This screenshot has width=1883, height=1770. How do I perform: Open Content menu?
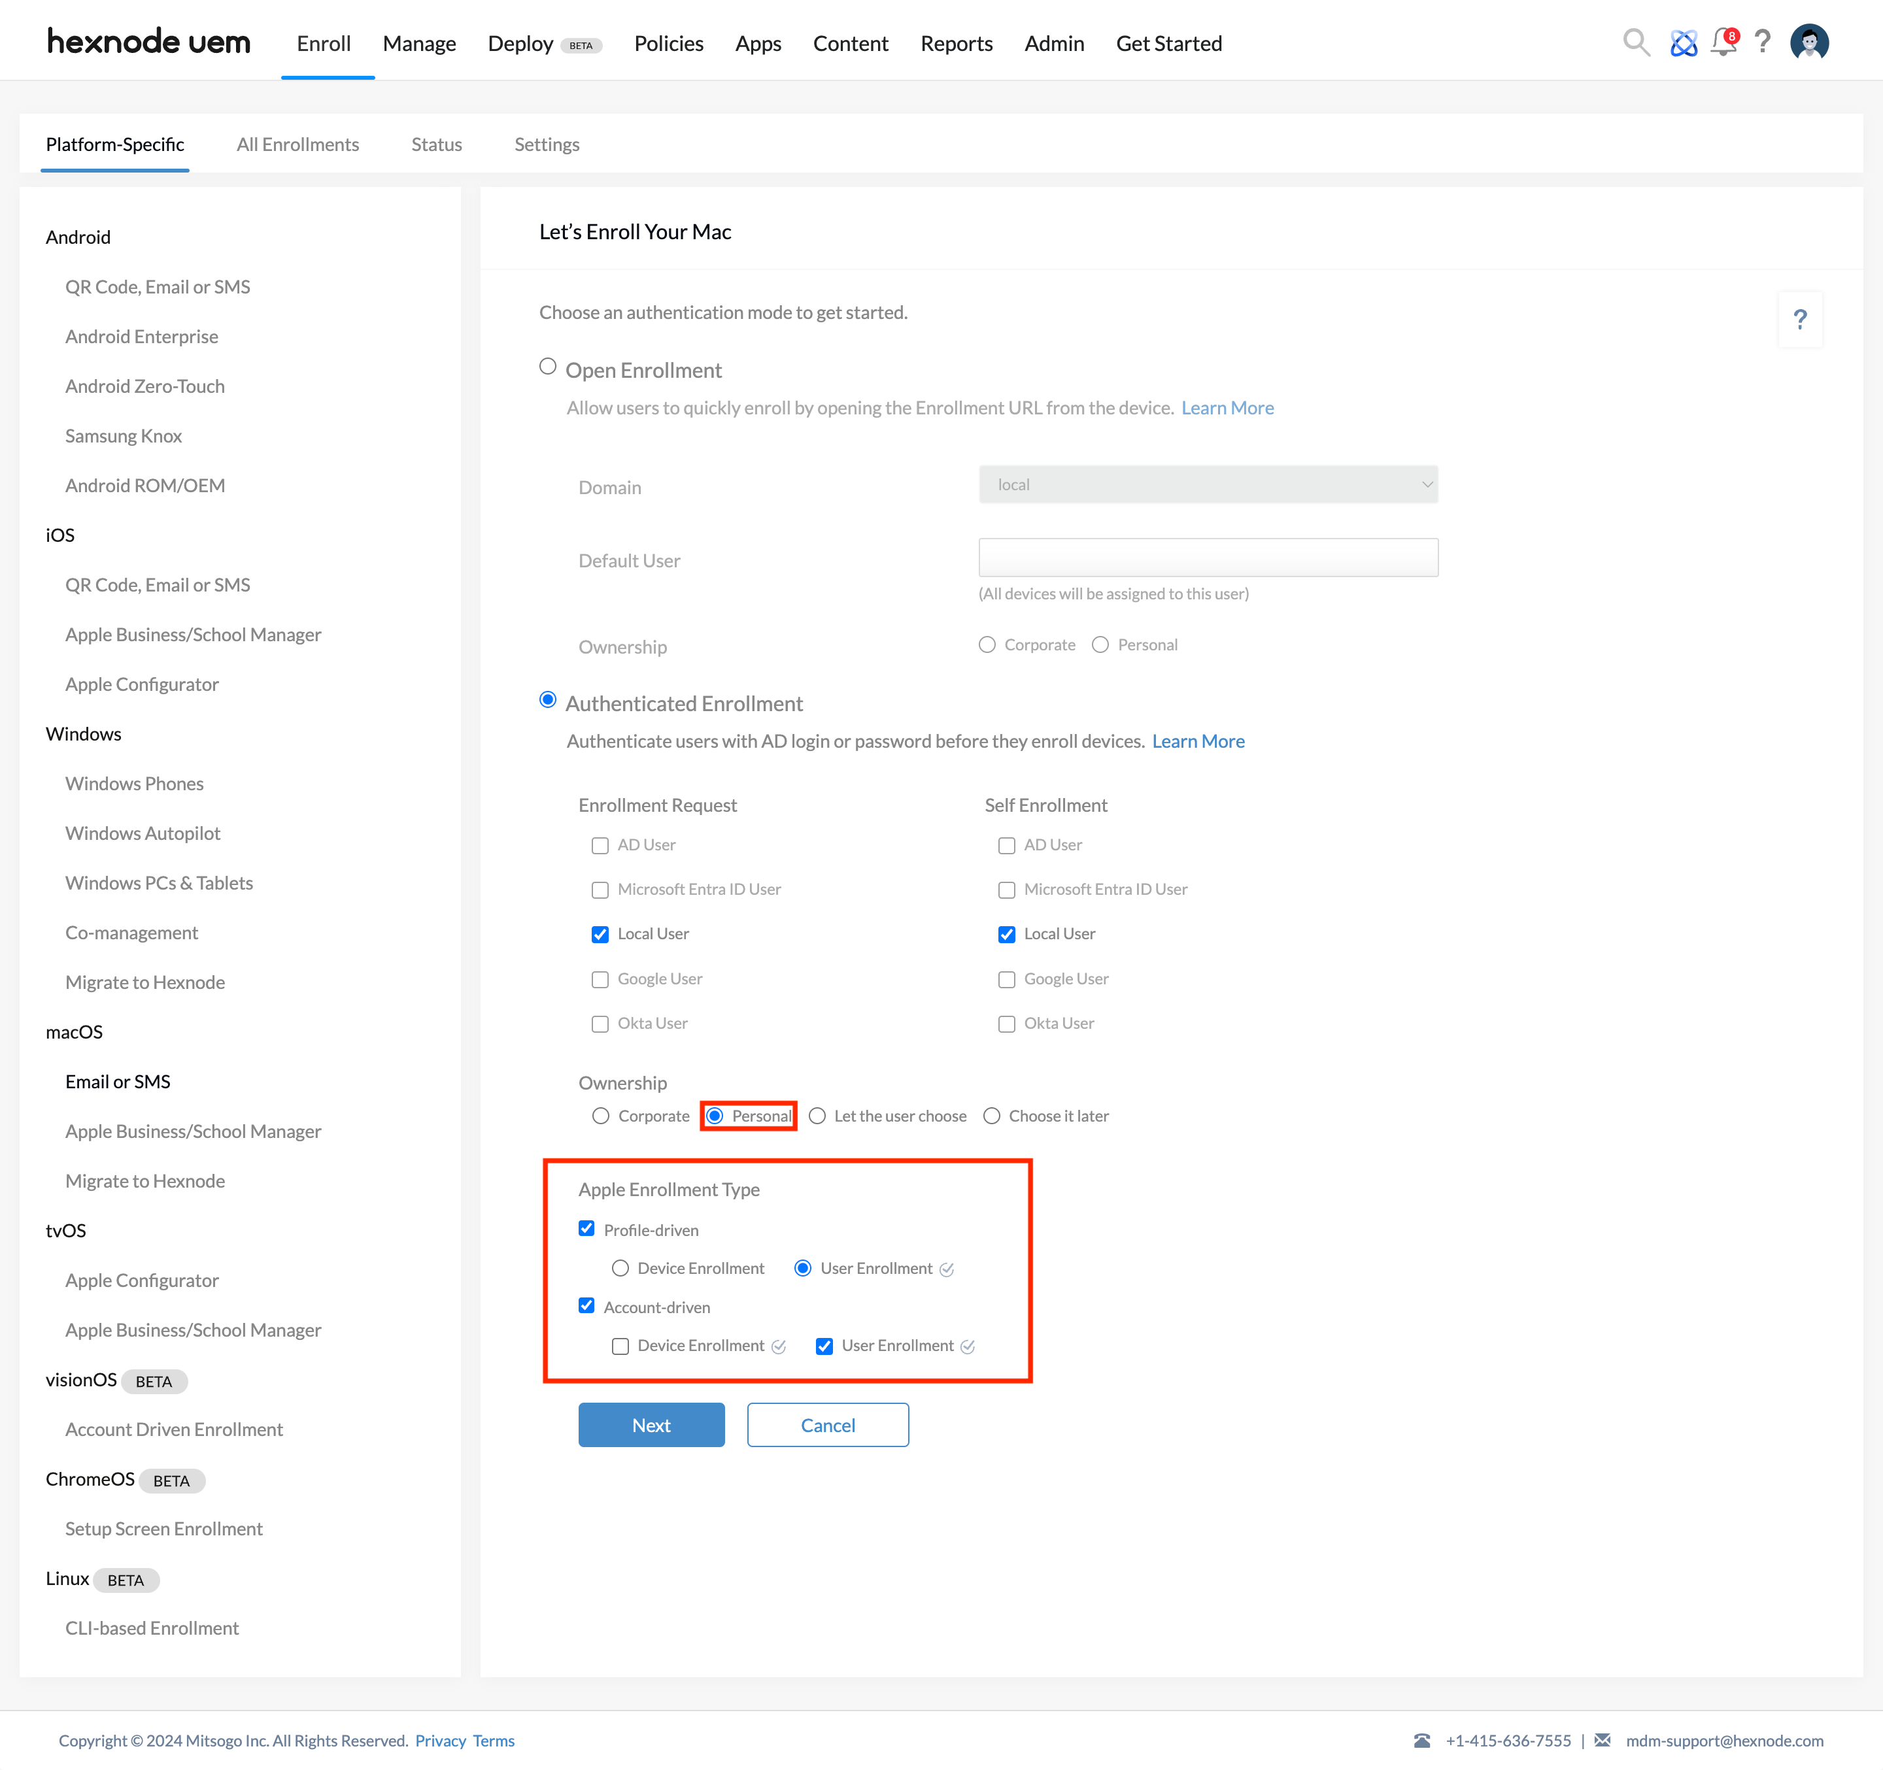851,44
